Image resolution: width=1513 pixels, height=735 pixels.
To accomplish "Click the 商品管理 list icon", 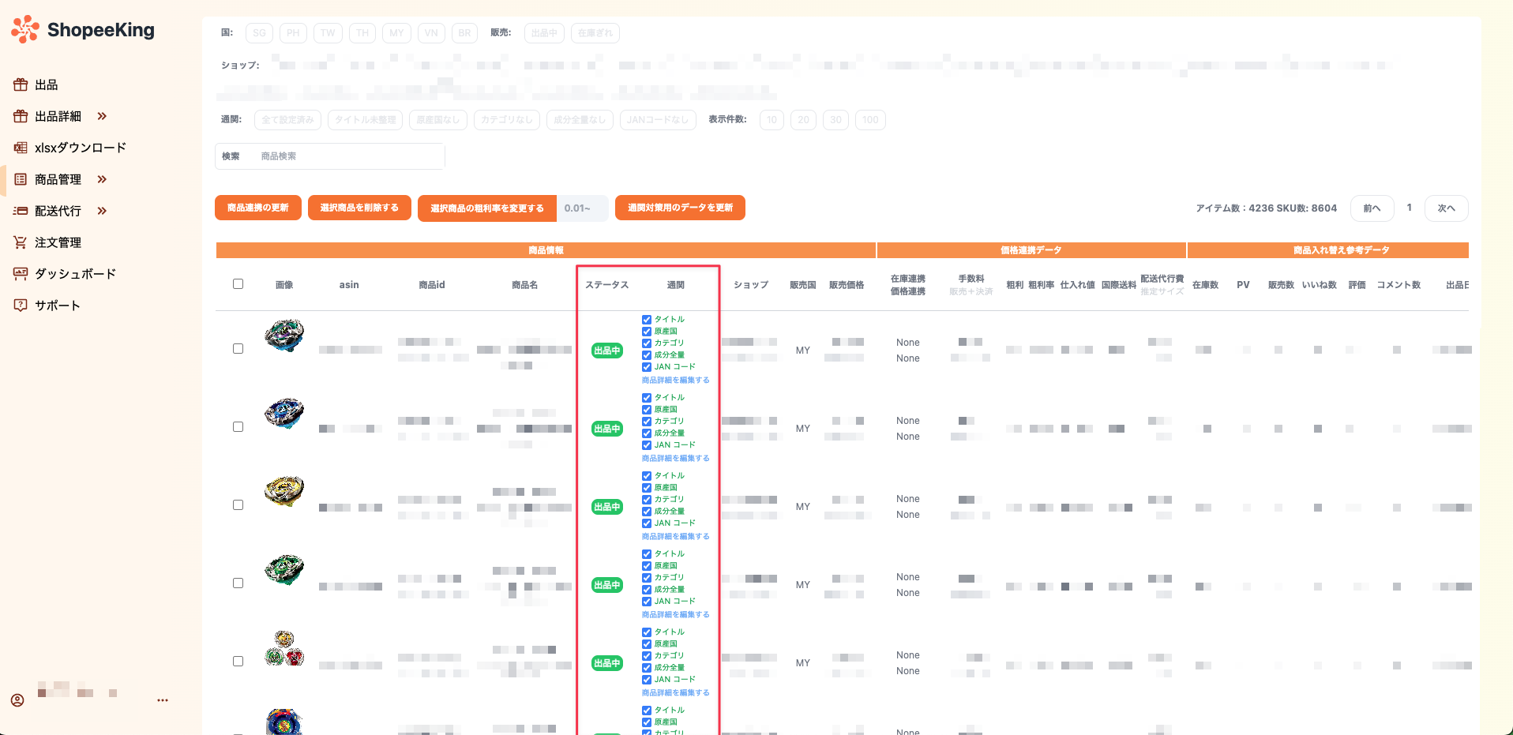I will (x=21, y=179).
